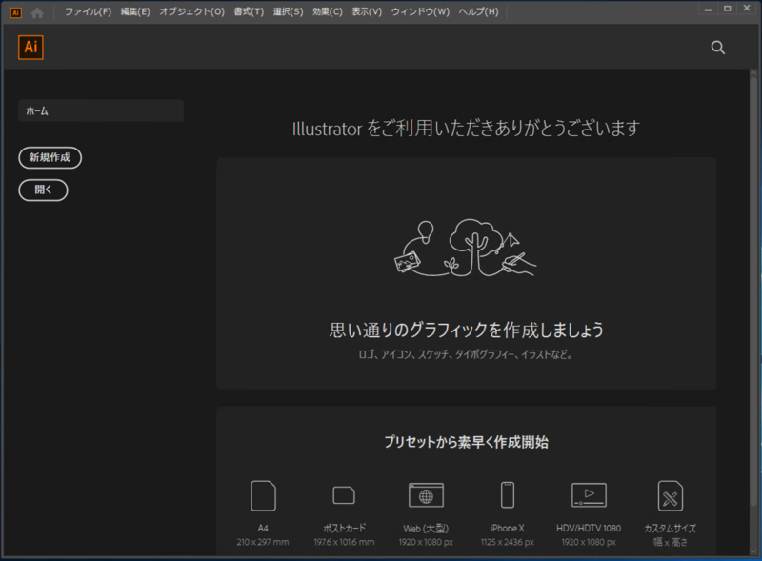This screenshot has height=561, width=762.
Task: Open the ヘルプ(H) menu
Action: tap(479, 11)
